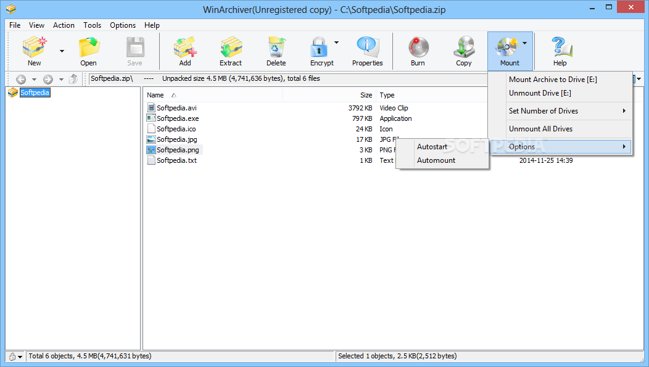
Task: Toggle the Automount option
Action: coord(442,160)
